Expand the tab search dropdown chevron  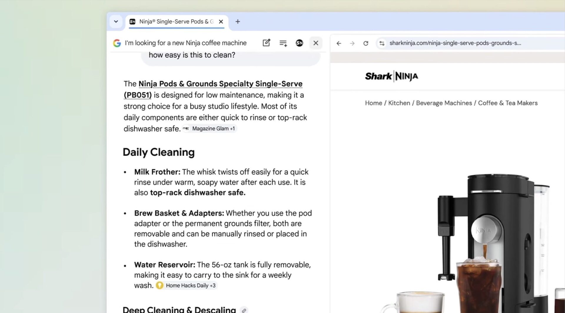pos(116,21)
